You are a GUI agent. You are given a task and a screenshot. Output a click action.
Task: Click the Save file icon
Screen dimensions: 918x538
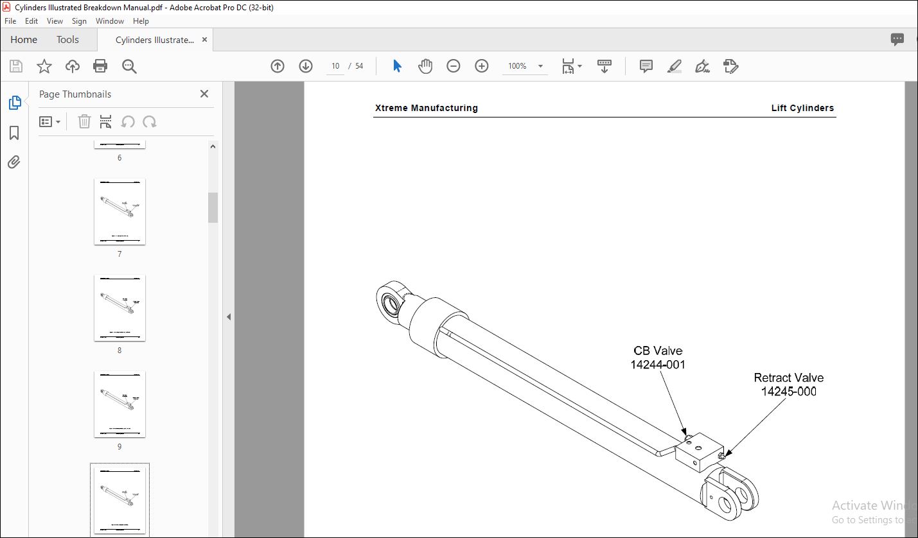point(16,66)
